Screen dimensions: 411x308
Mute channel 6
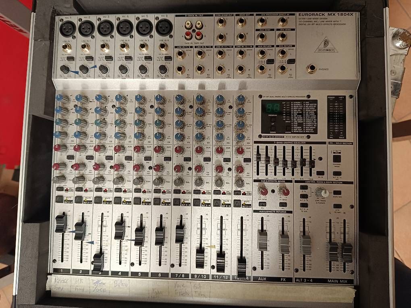pos(157,201)
